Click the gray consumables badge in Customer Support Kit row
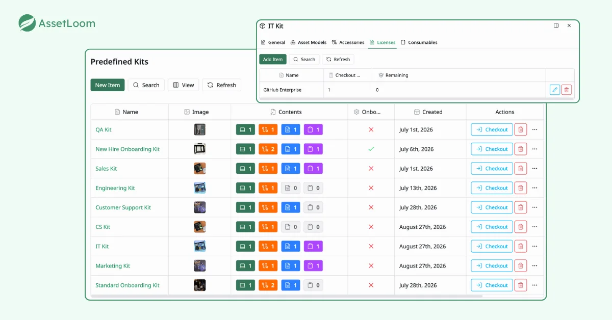612x320 pixels. point(313,207)
